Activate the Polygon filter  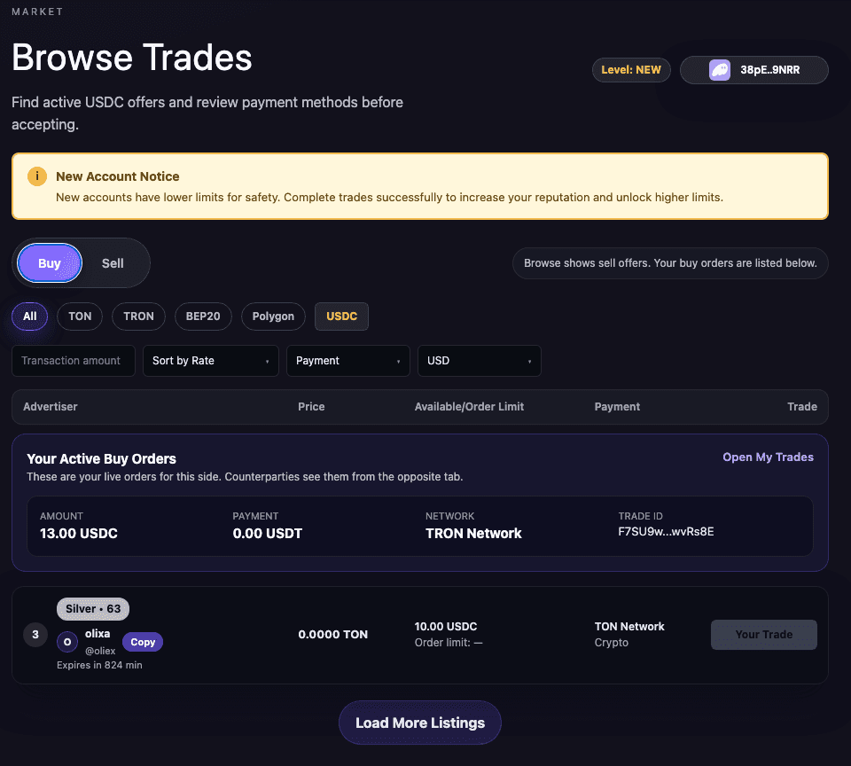pos(273,317)
